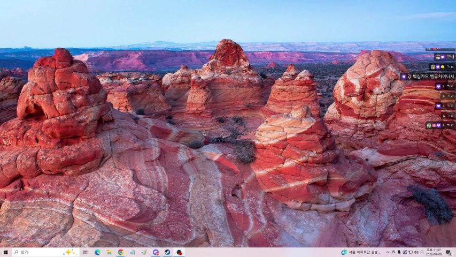Open the Windows Start menu
Screen dimensions: 456x257
point(5,252)
